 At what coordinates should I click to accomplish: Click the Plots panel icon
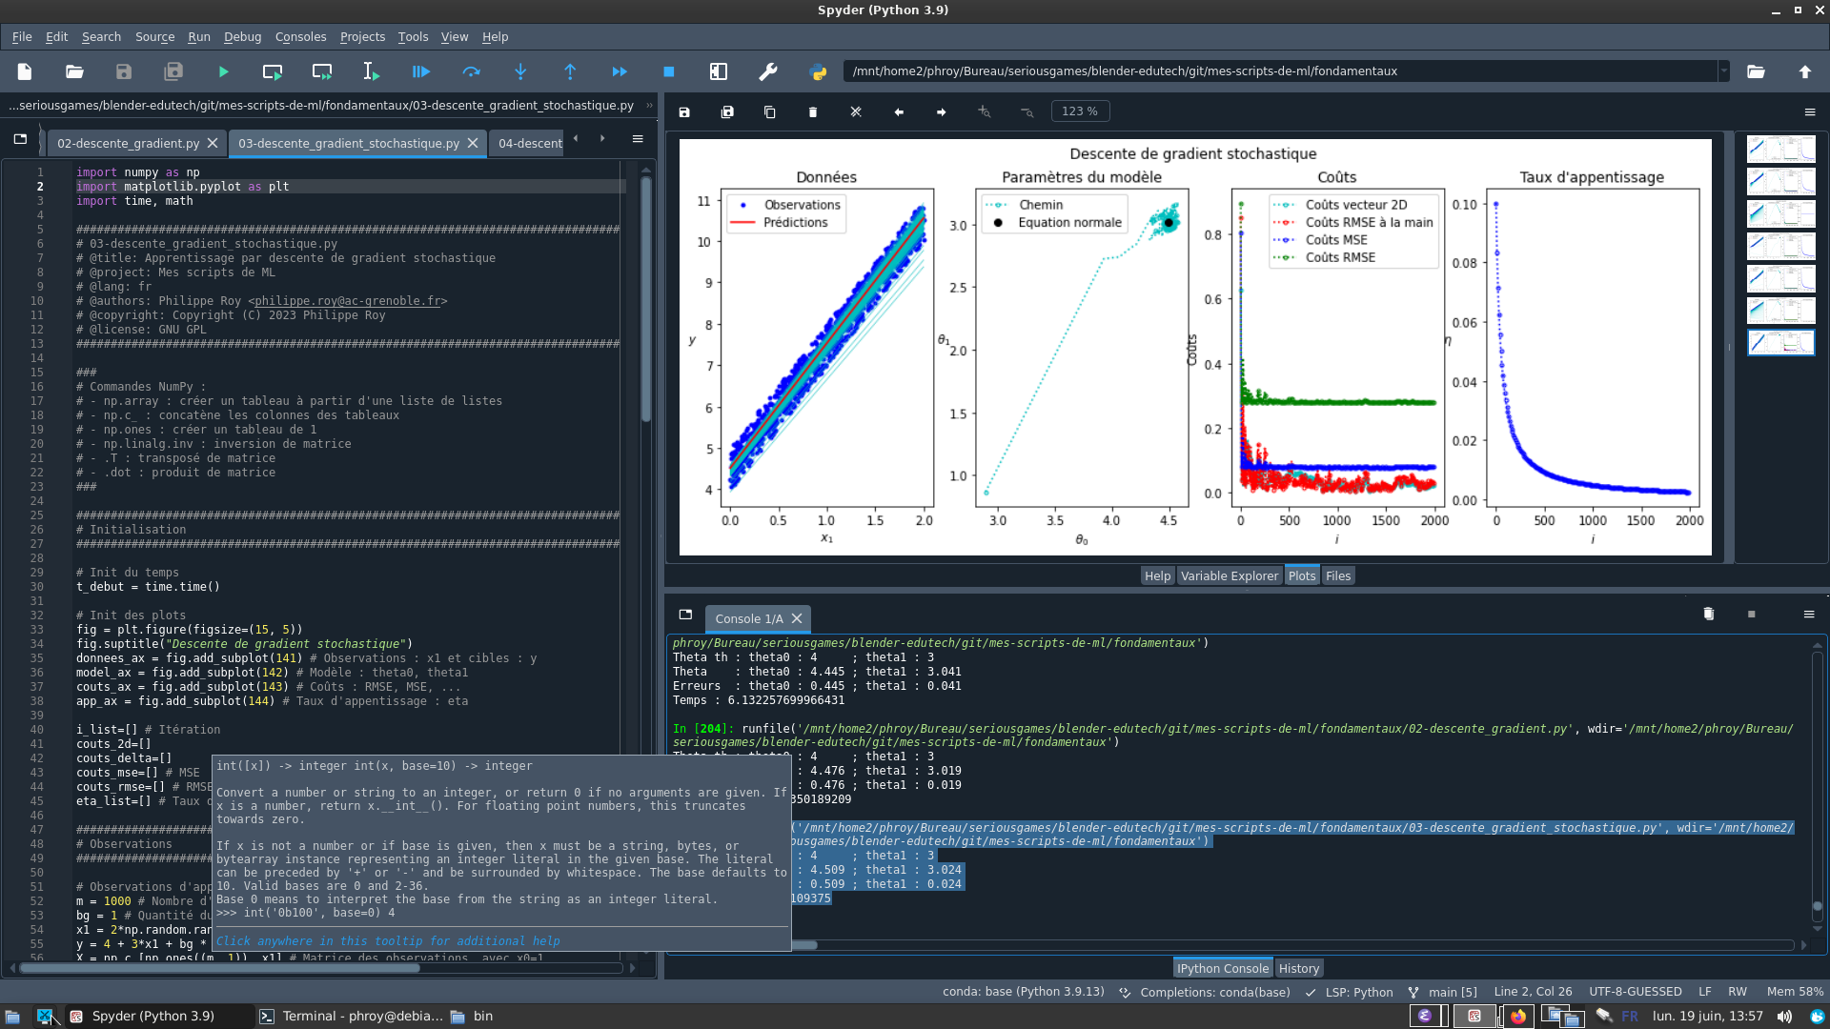pos(1301,575)
